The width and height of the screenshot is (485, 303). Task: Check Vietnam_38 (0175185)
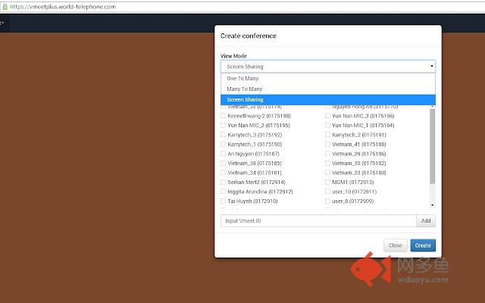223,163
